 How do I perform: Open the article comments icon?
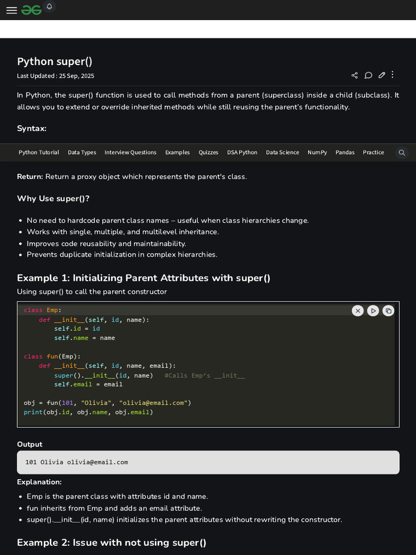(368, 75)
